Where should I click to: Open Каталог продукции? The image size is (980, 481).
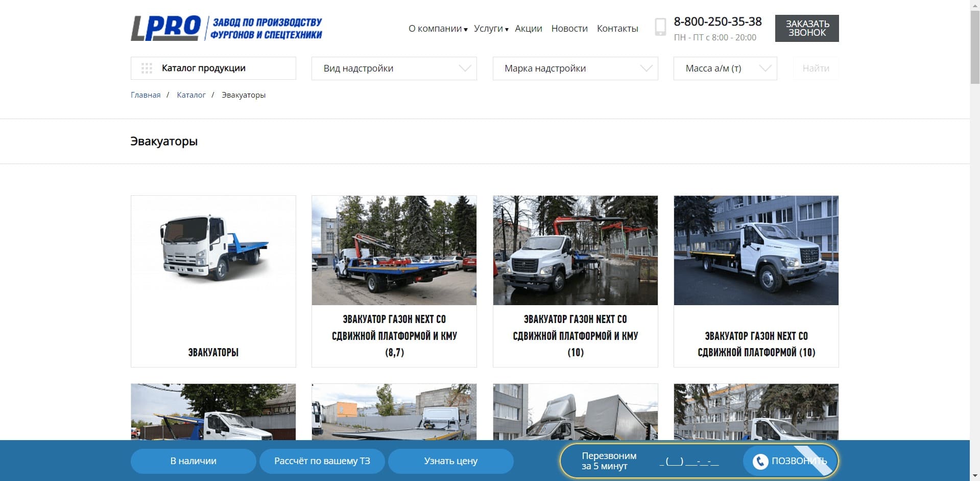click(213, 68)
